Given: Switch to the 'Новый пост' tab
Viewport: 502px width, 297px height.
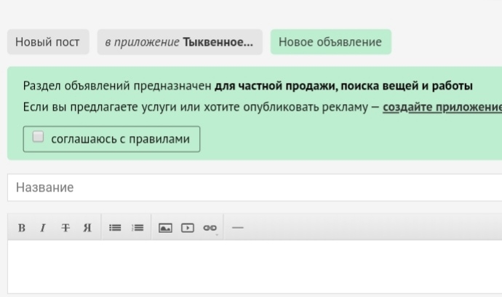Looking at the screenshot, I should [x=48, y=41].
